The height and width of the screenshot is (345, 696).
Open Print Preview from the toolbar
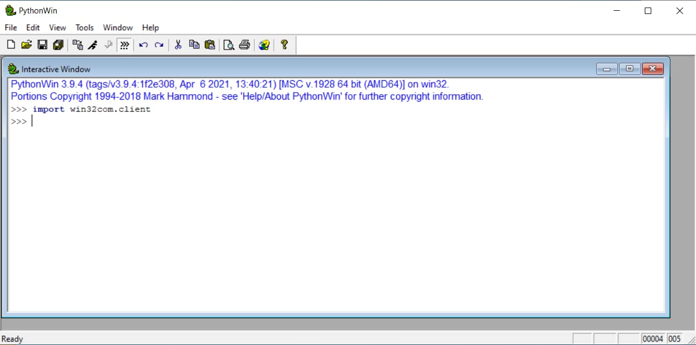pyautogui.click(x=229, y=45)
